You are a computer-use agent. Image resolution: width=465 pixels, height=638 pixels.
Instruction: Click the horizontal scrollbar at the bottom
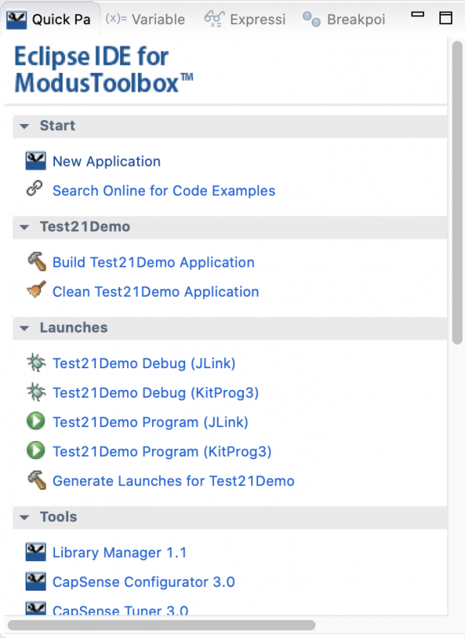(x=163, y=625)
